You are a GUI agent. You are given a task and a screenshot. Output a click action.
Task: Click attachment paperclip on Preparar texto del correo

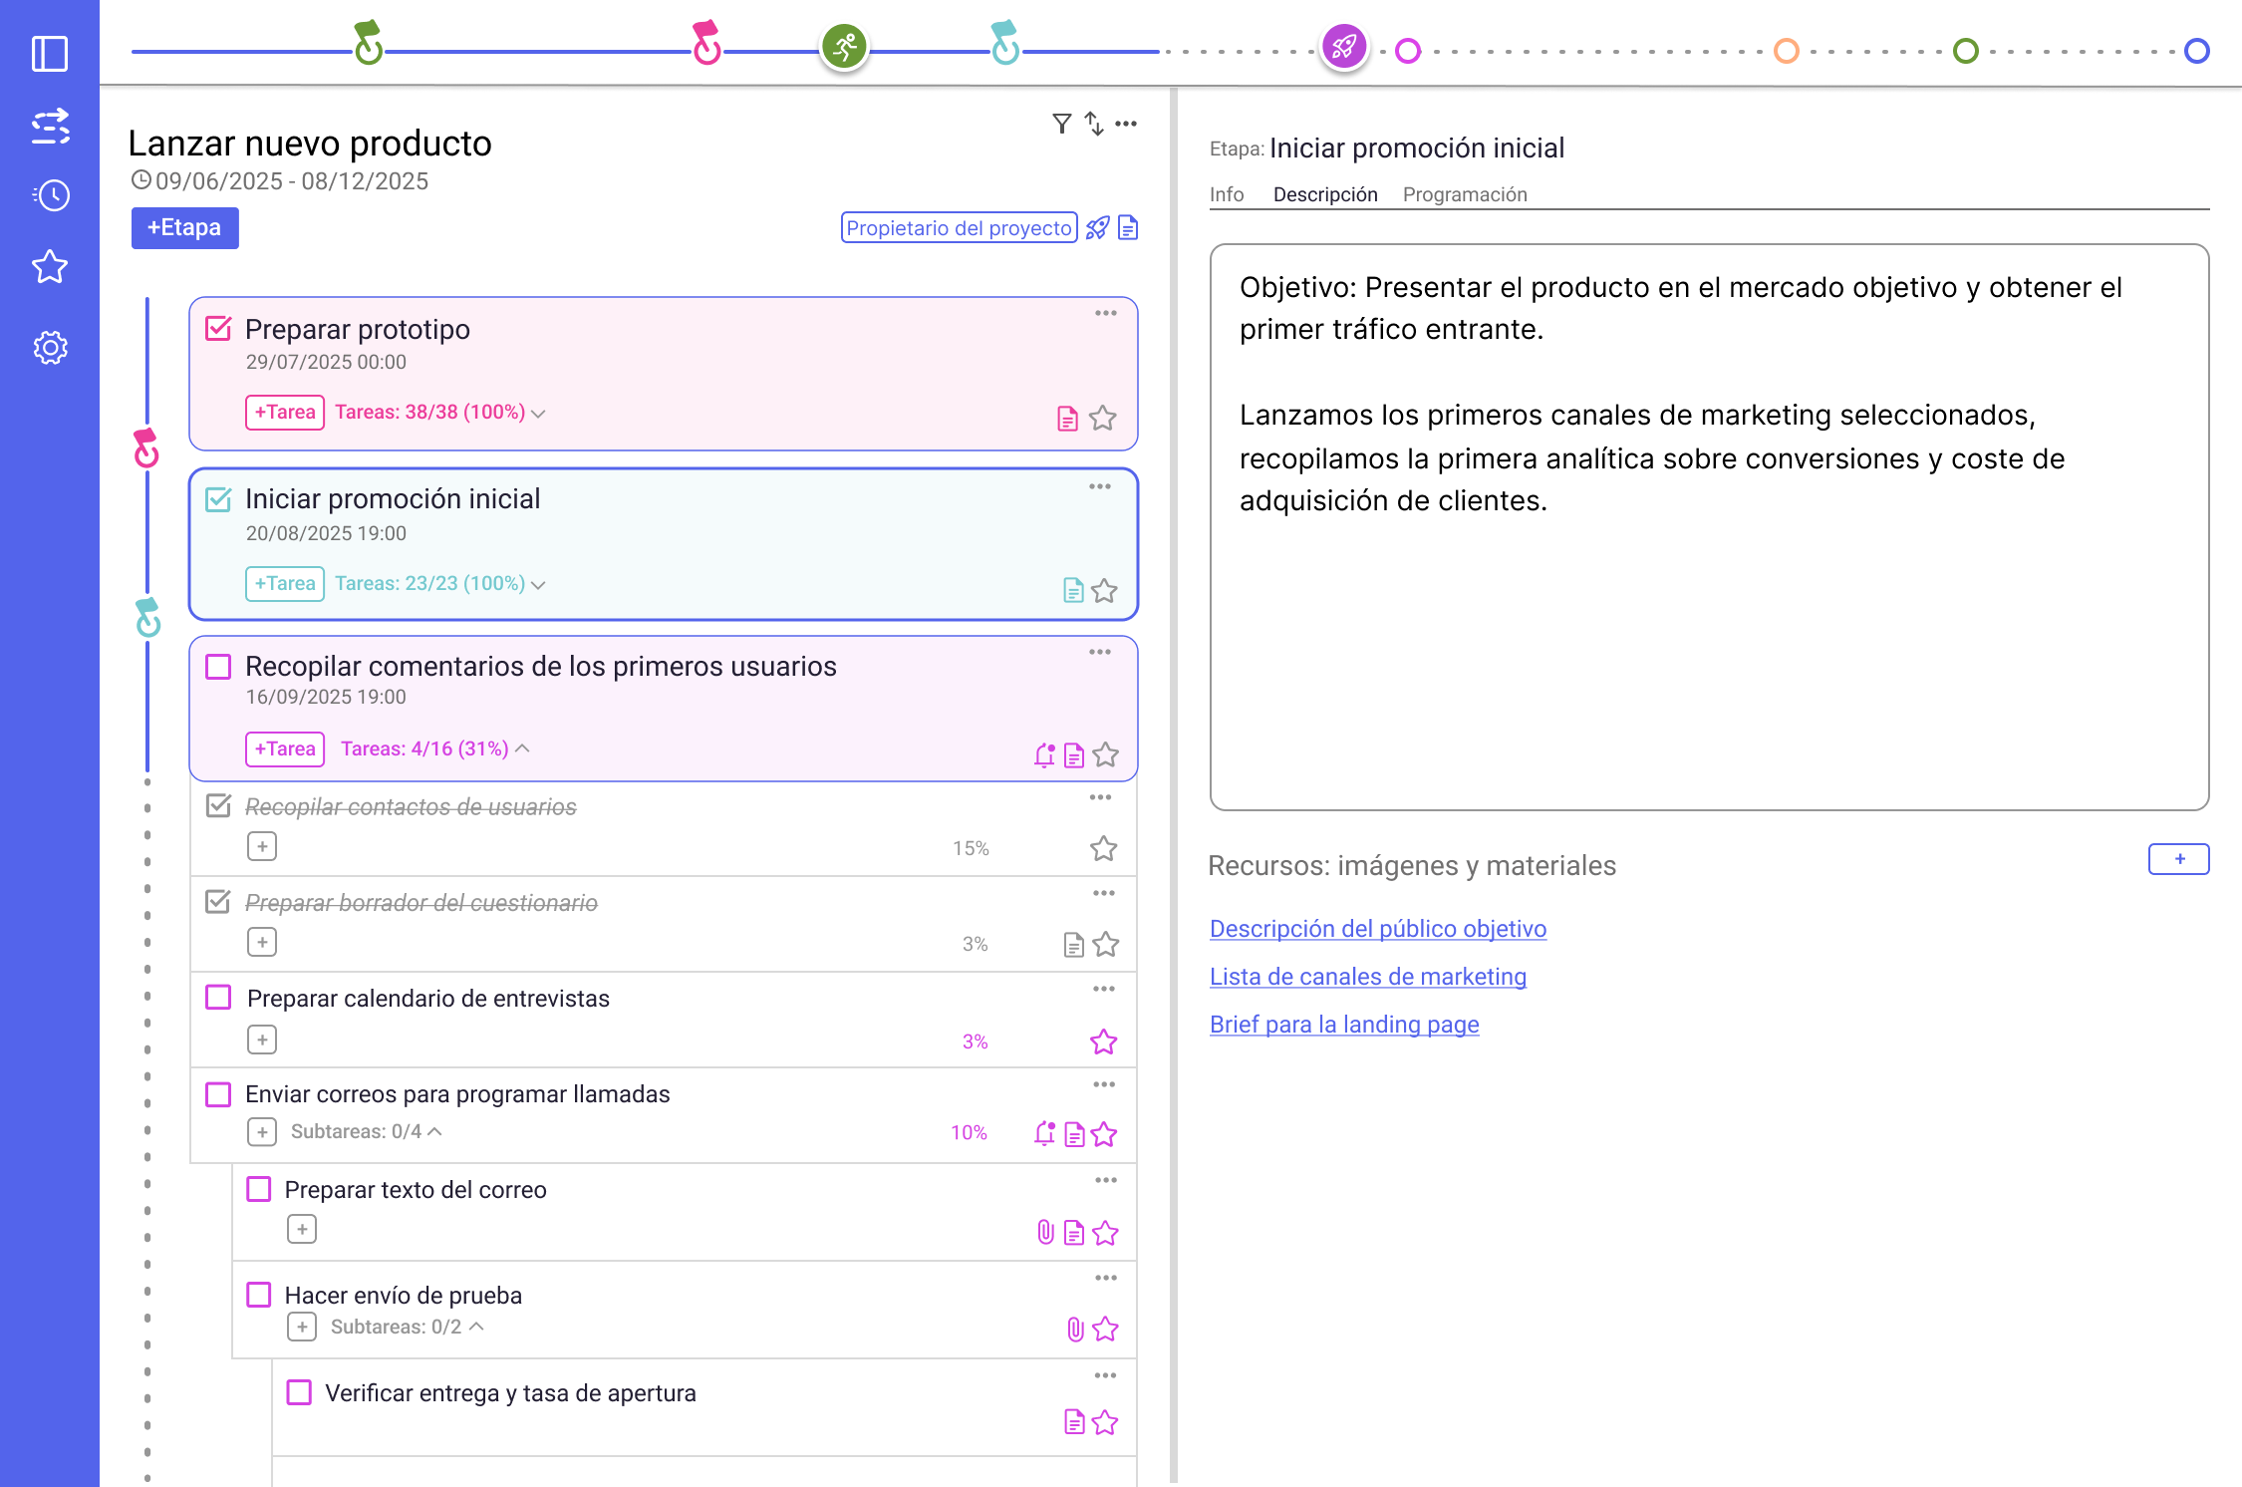[1045, 1233]
